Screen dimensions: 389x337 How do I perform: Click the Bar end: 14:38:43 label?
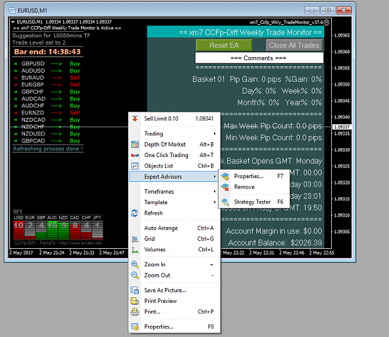coord(47,52)
